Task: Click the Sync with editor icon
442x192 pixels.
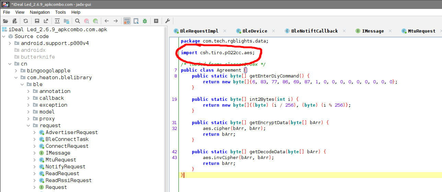Action: (x=57, y=21)
